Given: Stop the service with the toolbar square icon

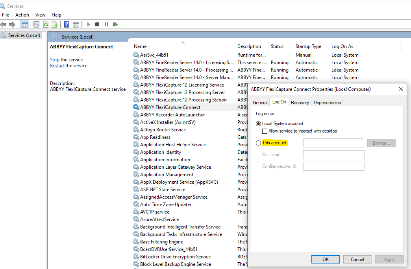Looking at the screenshot, I should [97, 24].
